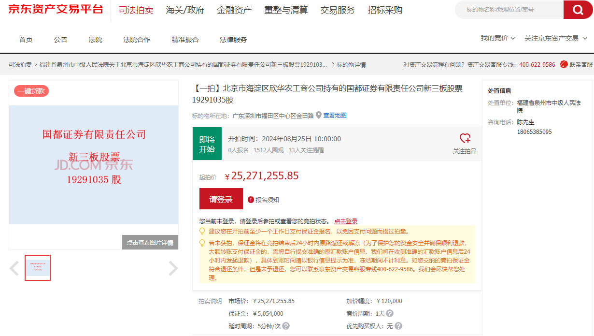Click the 开拍时间 2024年08月25日 10:00:00 text
594x336 pixels.
284,139
